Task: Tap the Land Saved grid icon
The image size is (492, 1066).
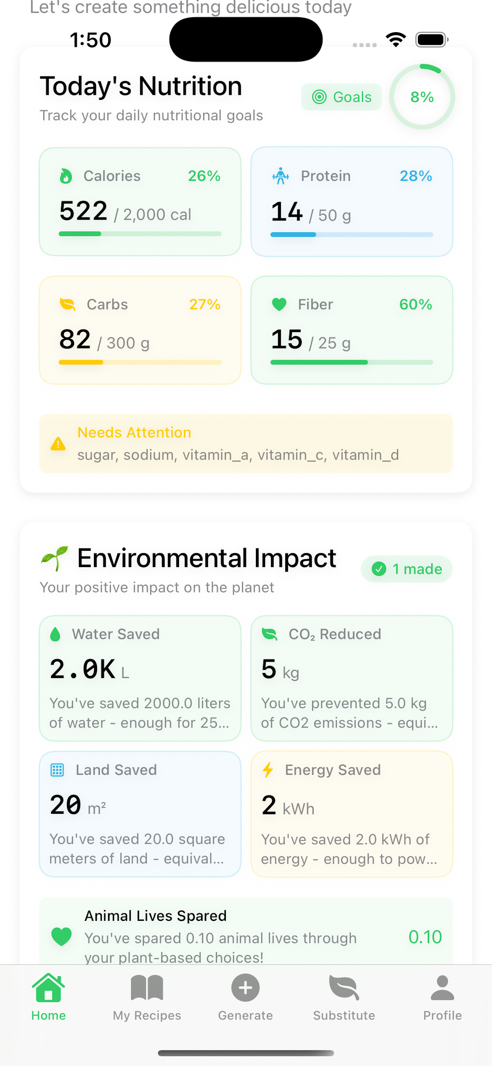Action: 57,770
